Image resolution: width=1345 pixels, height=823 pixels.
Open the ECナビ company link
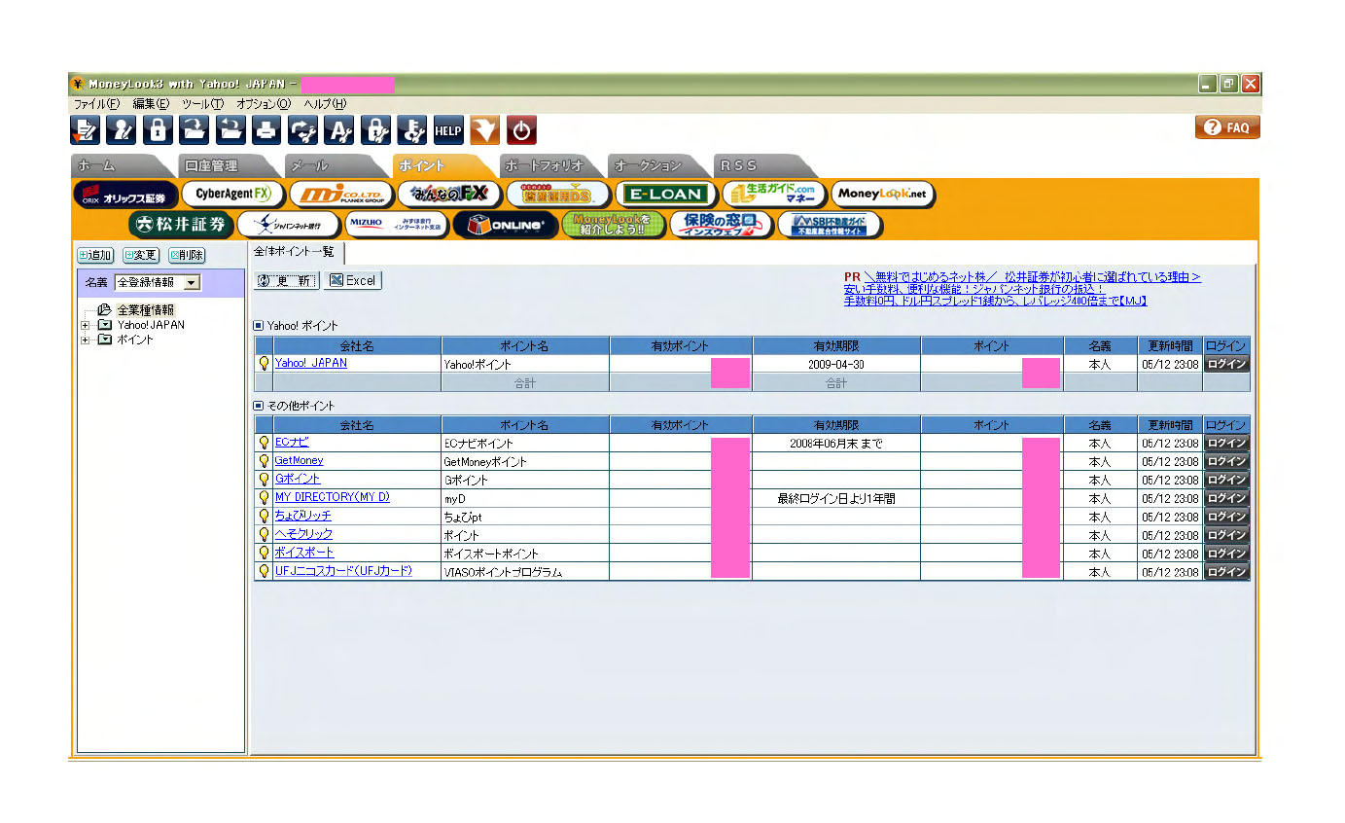292,442
